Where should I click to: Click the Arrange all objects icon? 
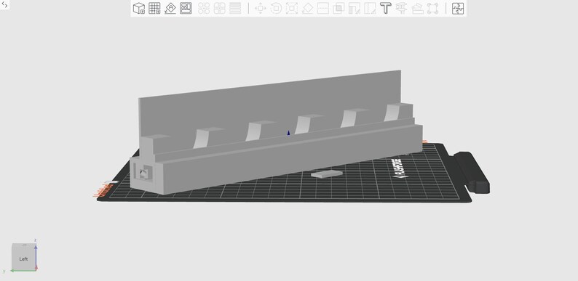[186, 8]
